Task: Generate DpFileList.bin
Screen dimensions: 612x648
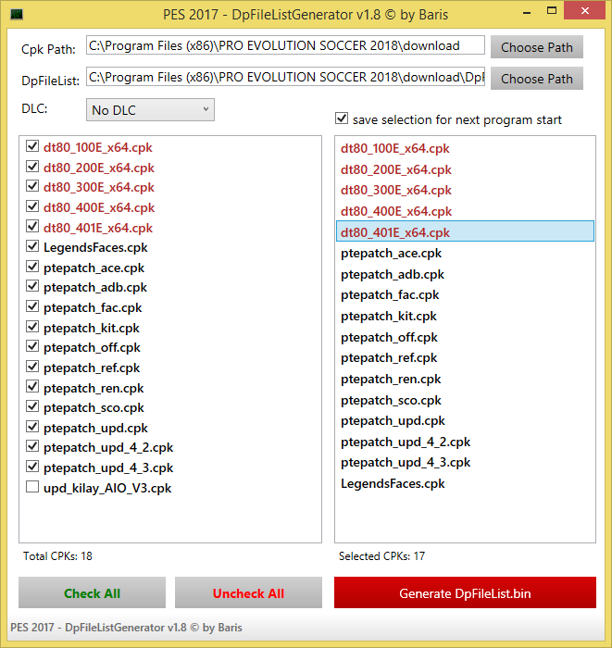Action: coord(465,592)
